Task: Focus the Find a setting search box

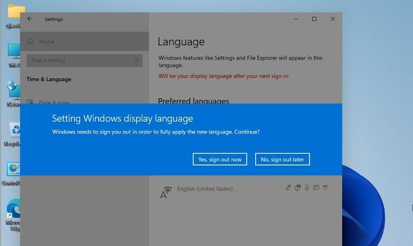Action: point(84,60)
